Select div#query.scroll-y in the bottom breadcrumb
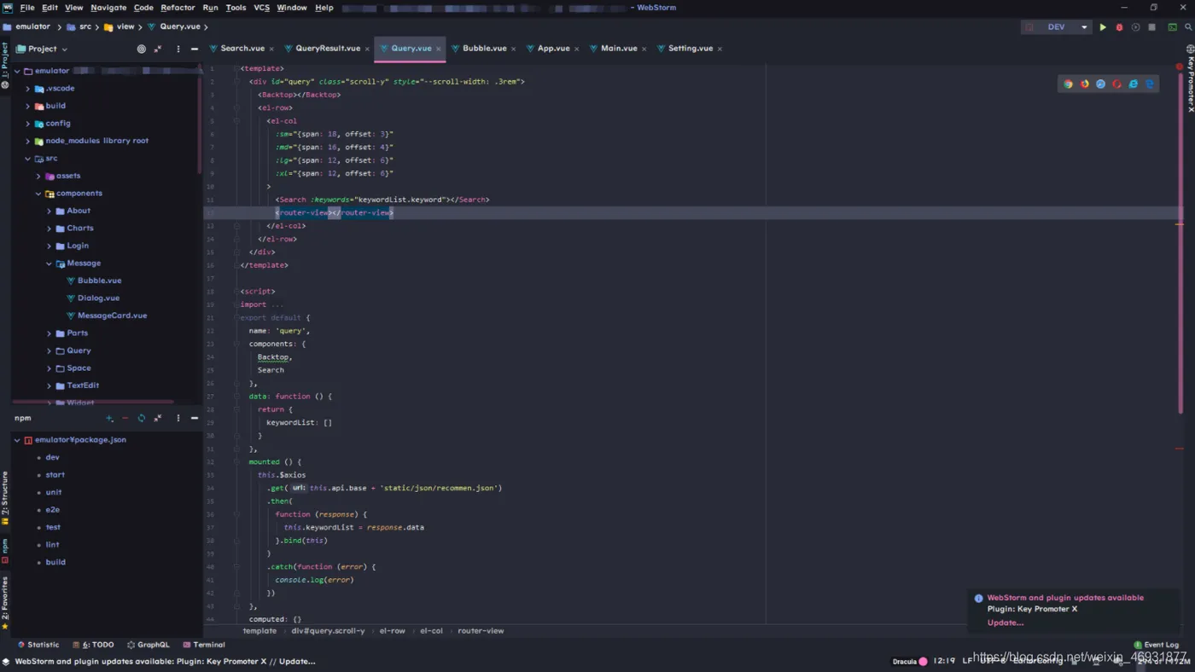The width and height of the screenshot is (1195, 672). pos(328,631)
